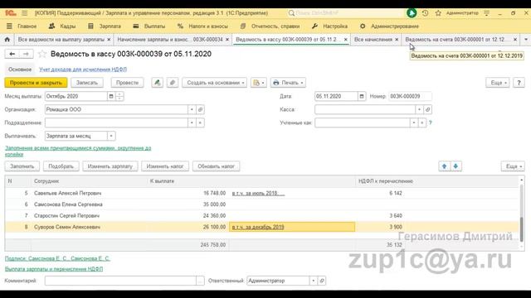531x298 pixels.
Task: Open the attached files paperclip icon
Action: point(173,83)
